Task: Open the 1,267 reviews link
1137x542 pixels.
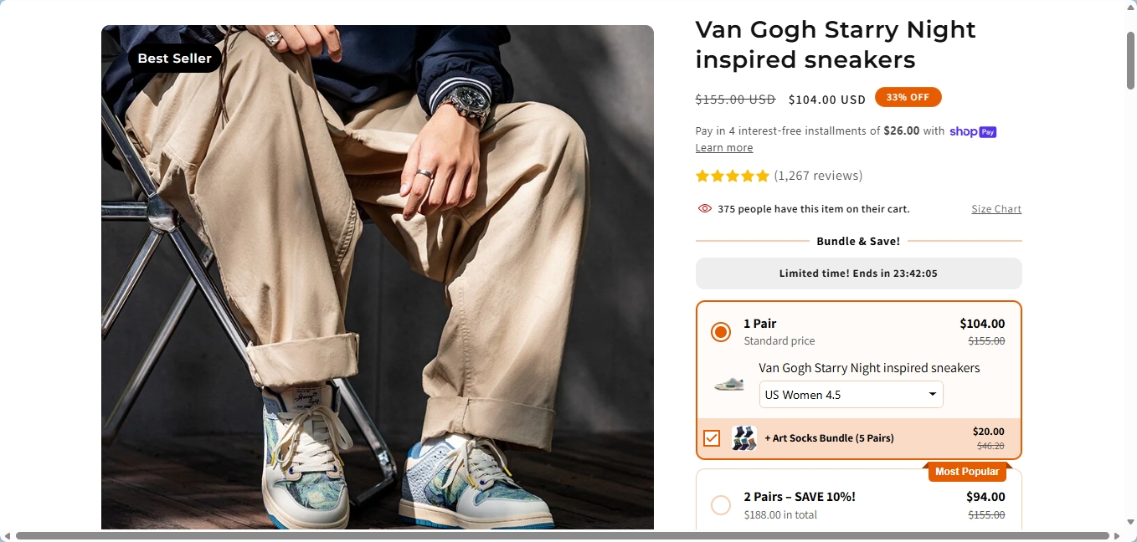Action: tap(817, 176)
